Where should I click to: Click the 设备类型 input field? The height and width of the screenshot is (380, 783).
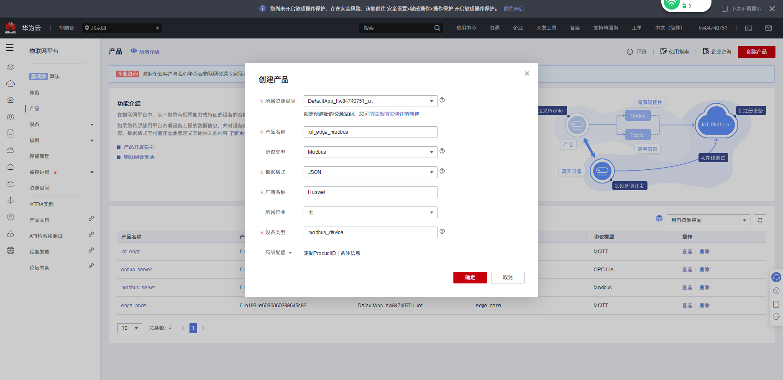click(x=370, y=232)
